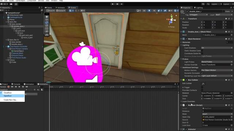Select First Person Controller in Hierarchy
Viewport: 234px width, 131px height.
click(x=19, y=47)
